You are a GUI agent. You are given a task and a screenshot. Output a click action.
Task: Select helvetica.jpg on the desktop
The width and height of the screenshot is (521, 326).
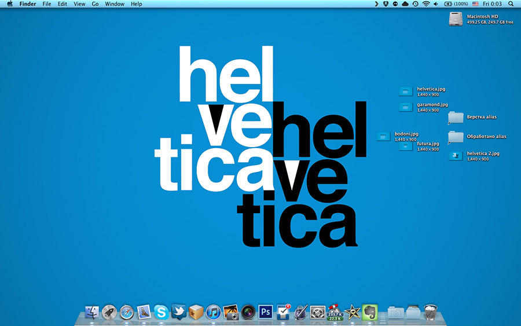click(406, 91)
